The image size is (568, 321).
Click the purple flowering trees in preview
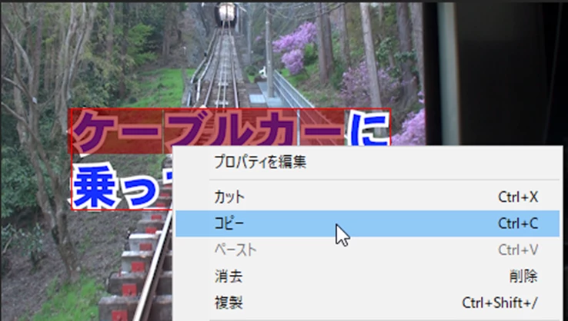point(294,47)
